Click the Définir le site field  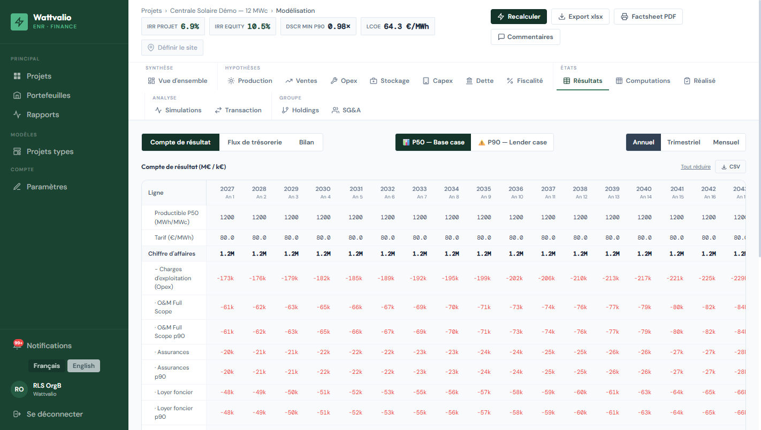click(172, 48)
